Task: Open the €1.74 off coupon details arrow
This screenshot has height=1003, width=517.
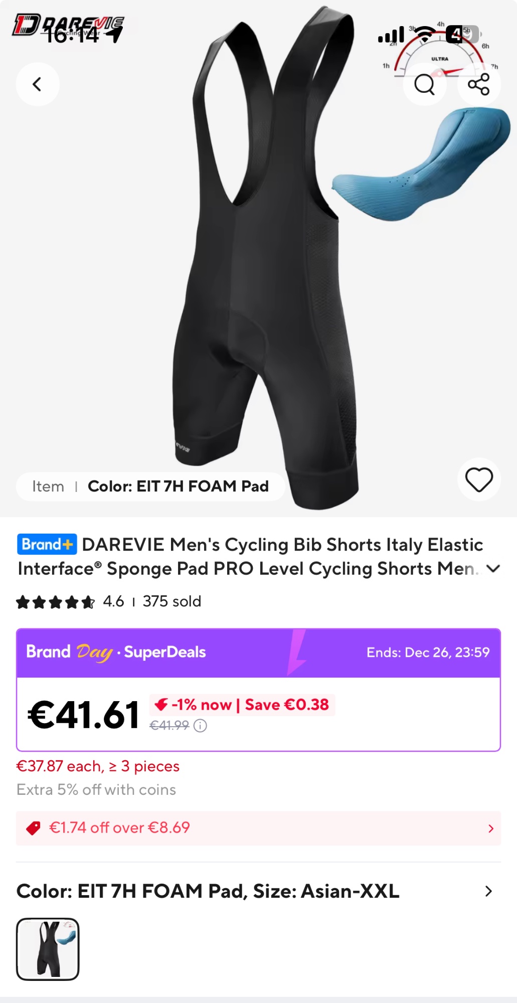Action: coord(491,828)
